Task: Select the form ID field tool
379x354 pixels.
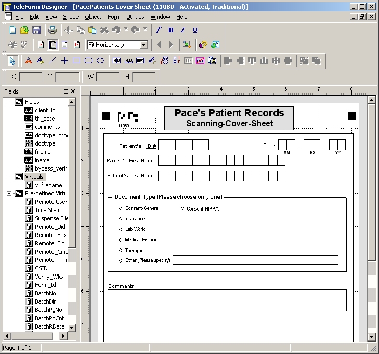Action: click(x=188, y=61)
